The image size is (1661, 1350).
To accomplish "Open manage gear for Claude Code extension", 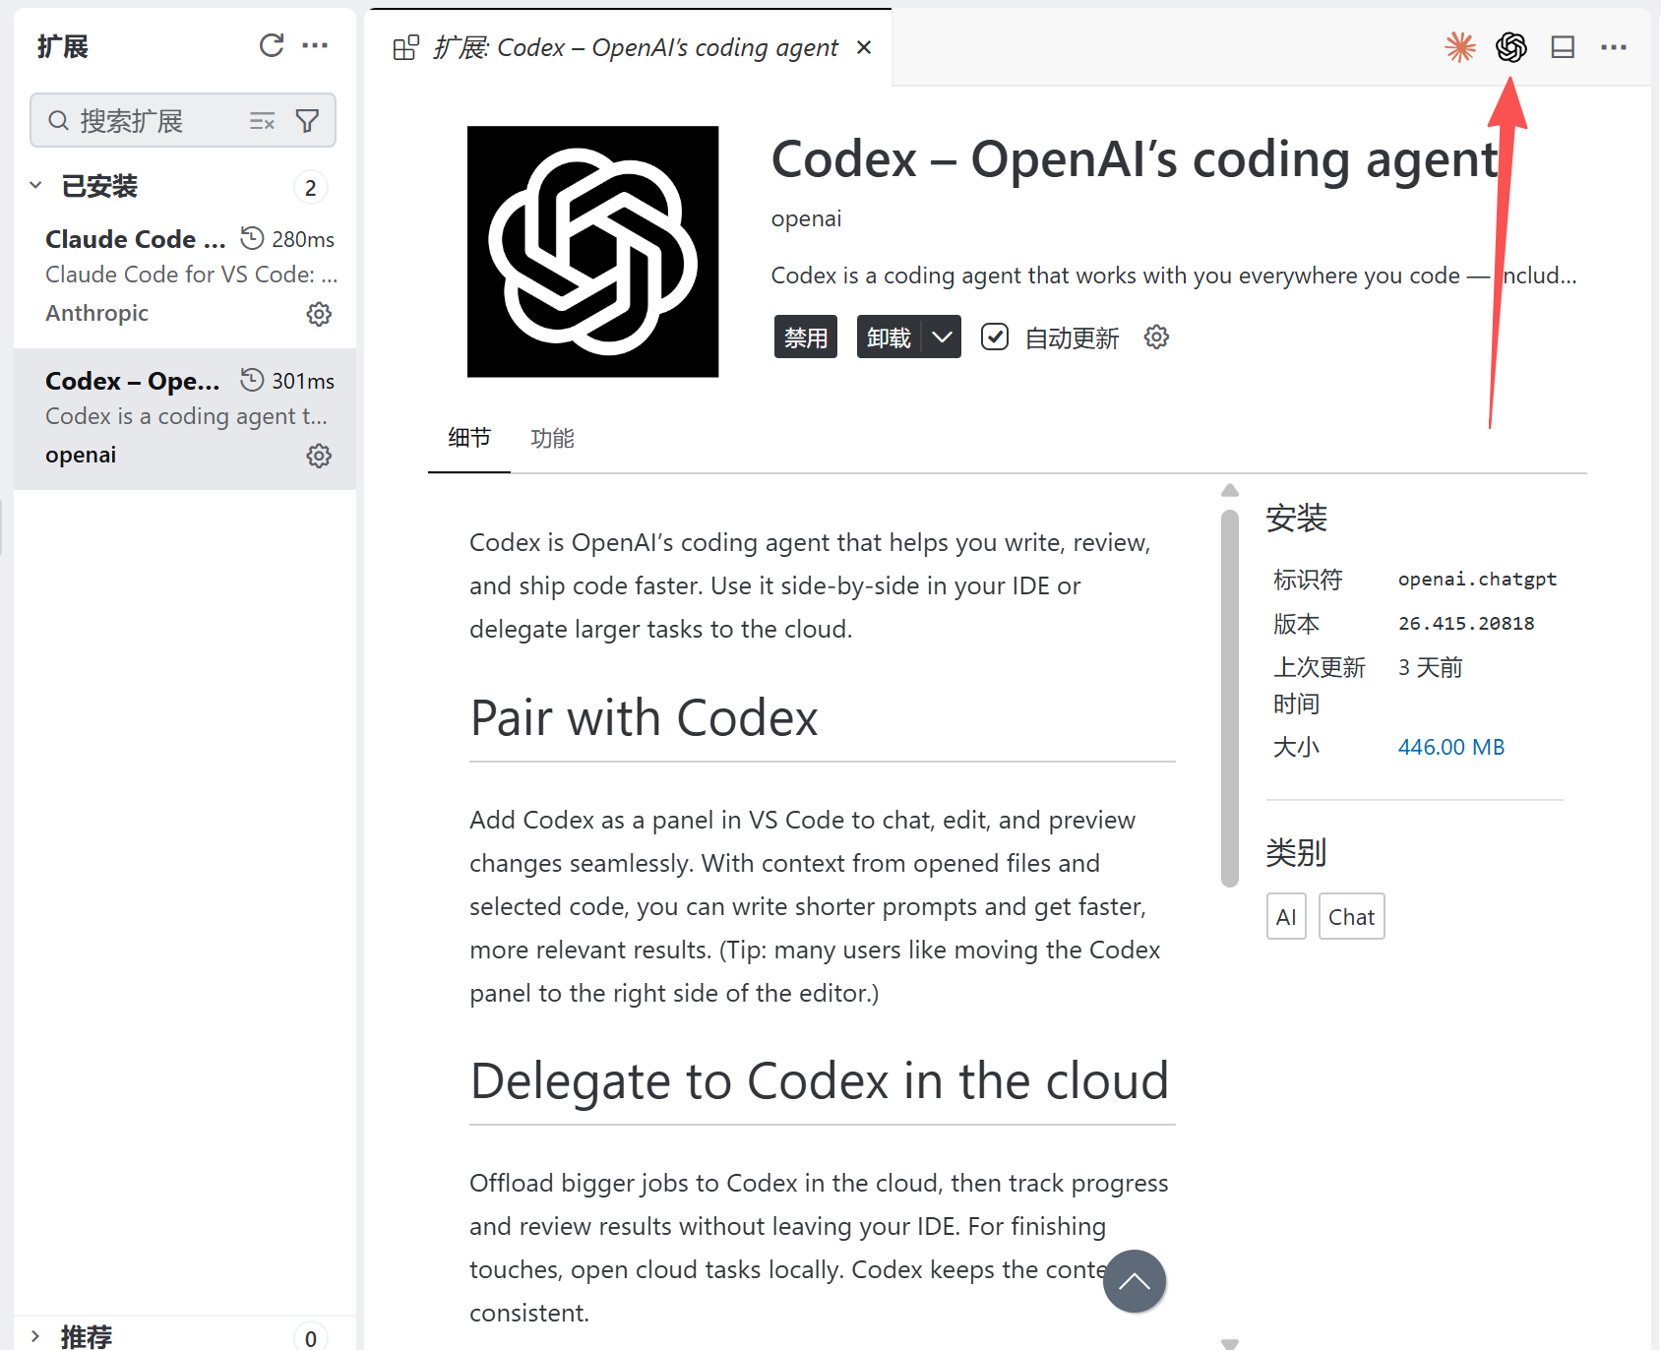I will [x=319, y=314].
